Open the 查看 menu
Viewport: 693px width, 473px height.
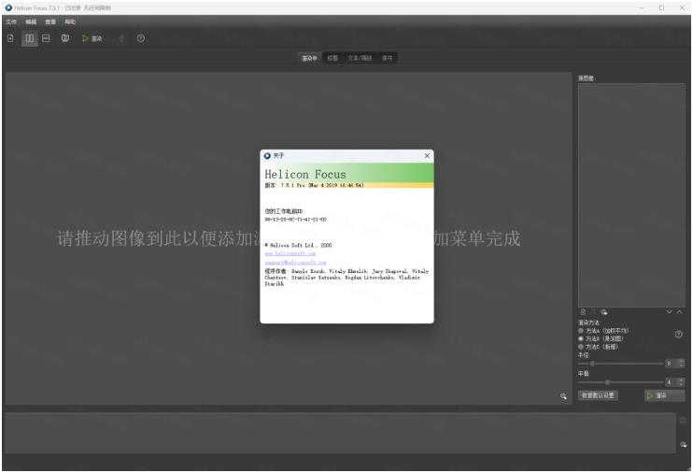coord(50,21)
